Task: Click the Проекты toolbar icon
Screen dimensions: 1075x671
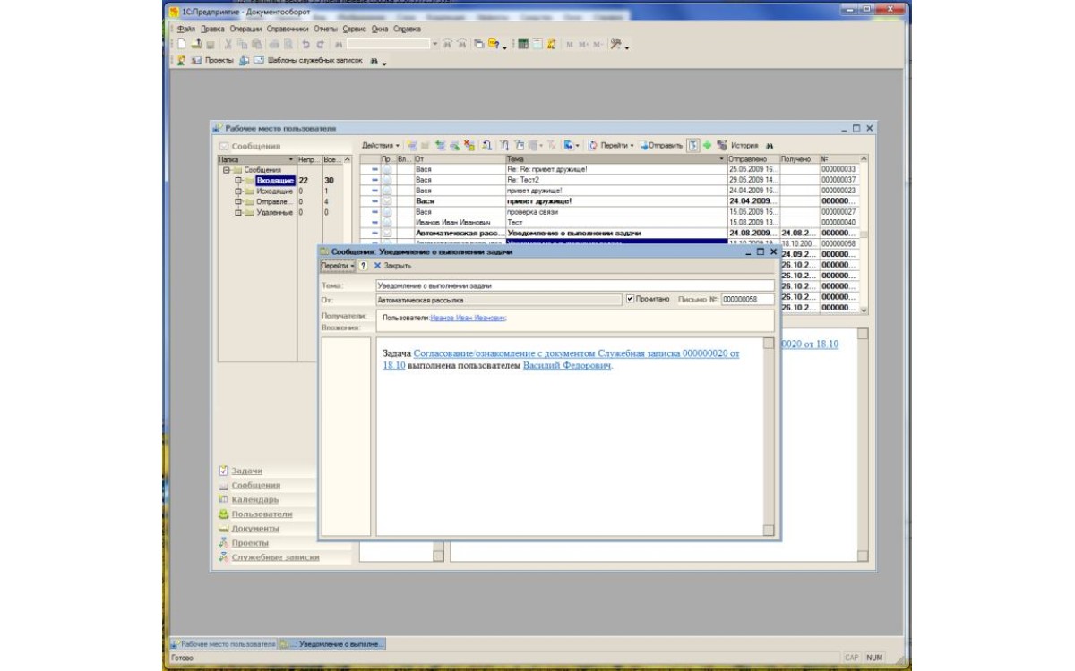Action: click(x=195, y=60)
